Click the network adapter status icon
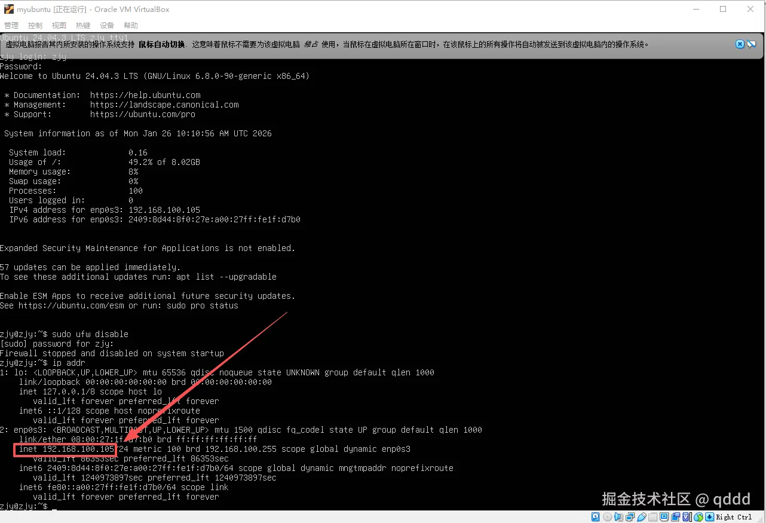 point(630,517)
